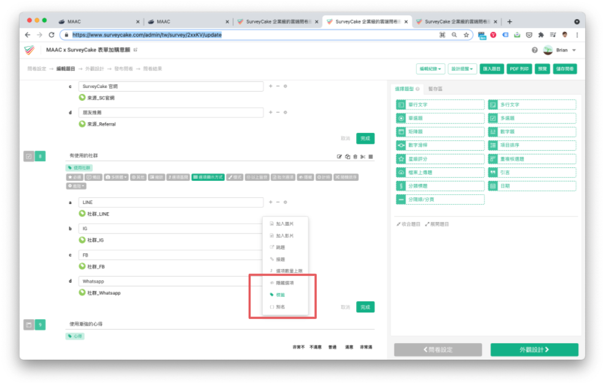Click the PDF 列印 button
Viewport: 603px width, 383px height.
(519, 69)
